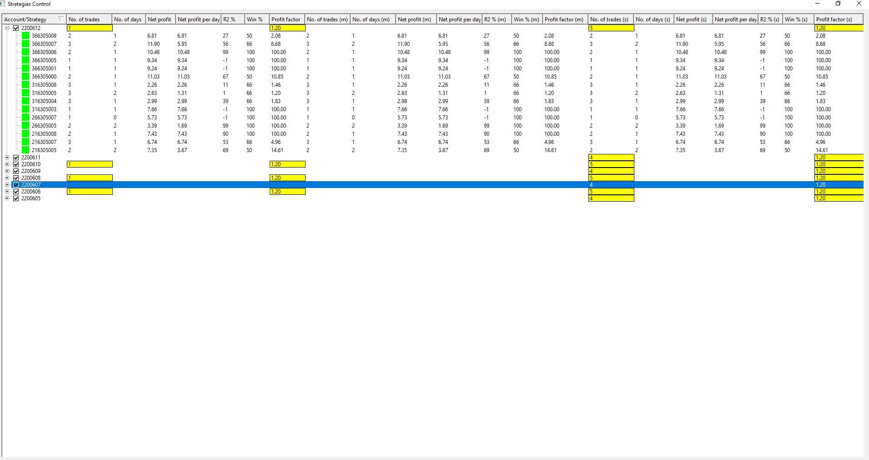Uncheck the 2200605 account checkbox
The height and width of the screenshot is (460, 869).
16,198
